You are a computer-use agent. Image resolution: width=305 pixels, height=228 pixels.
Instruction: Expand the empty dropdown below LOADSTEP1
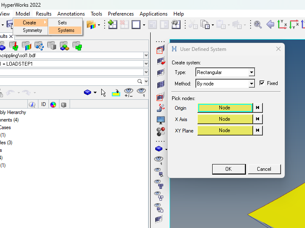coord(146,72)
